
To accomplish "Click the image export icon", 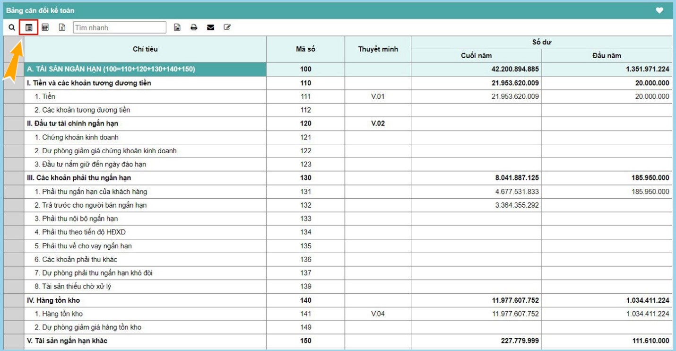I will pos(177,27).
